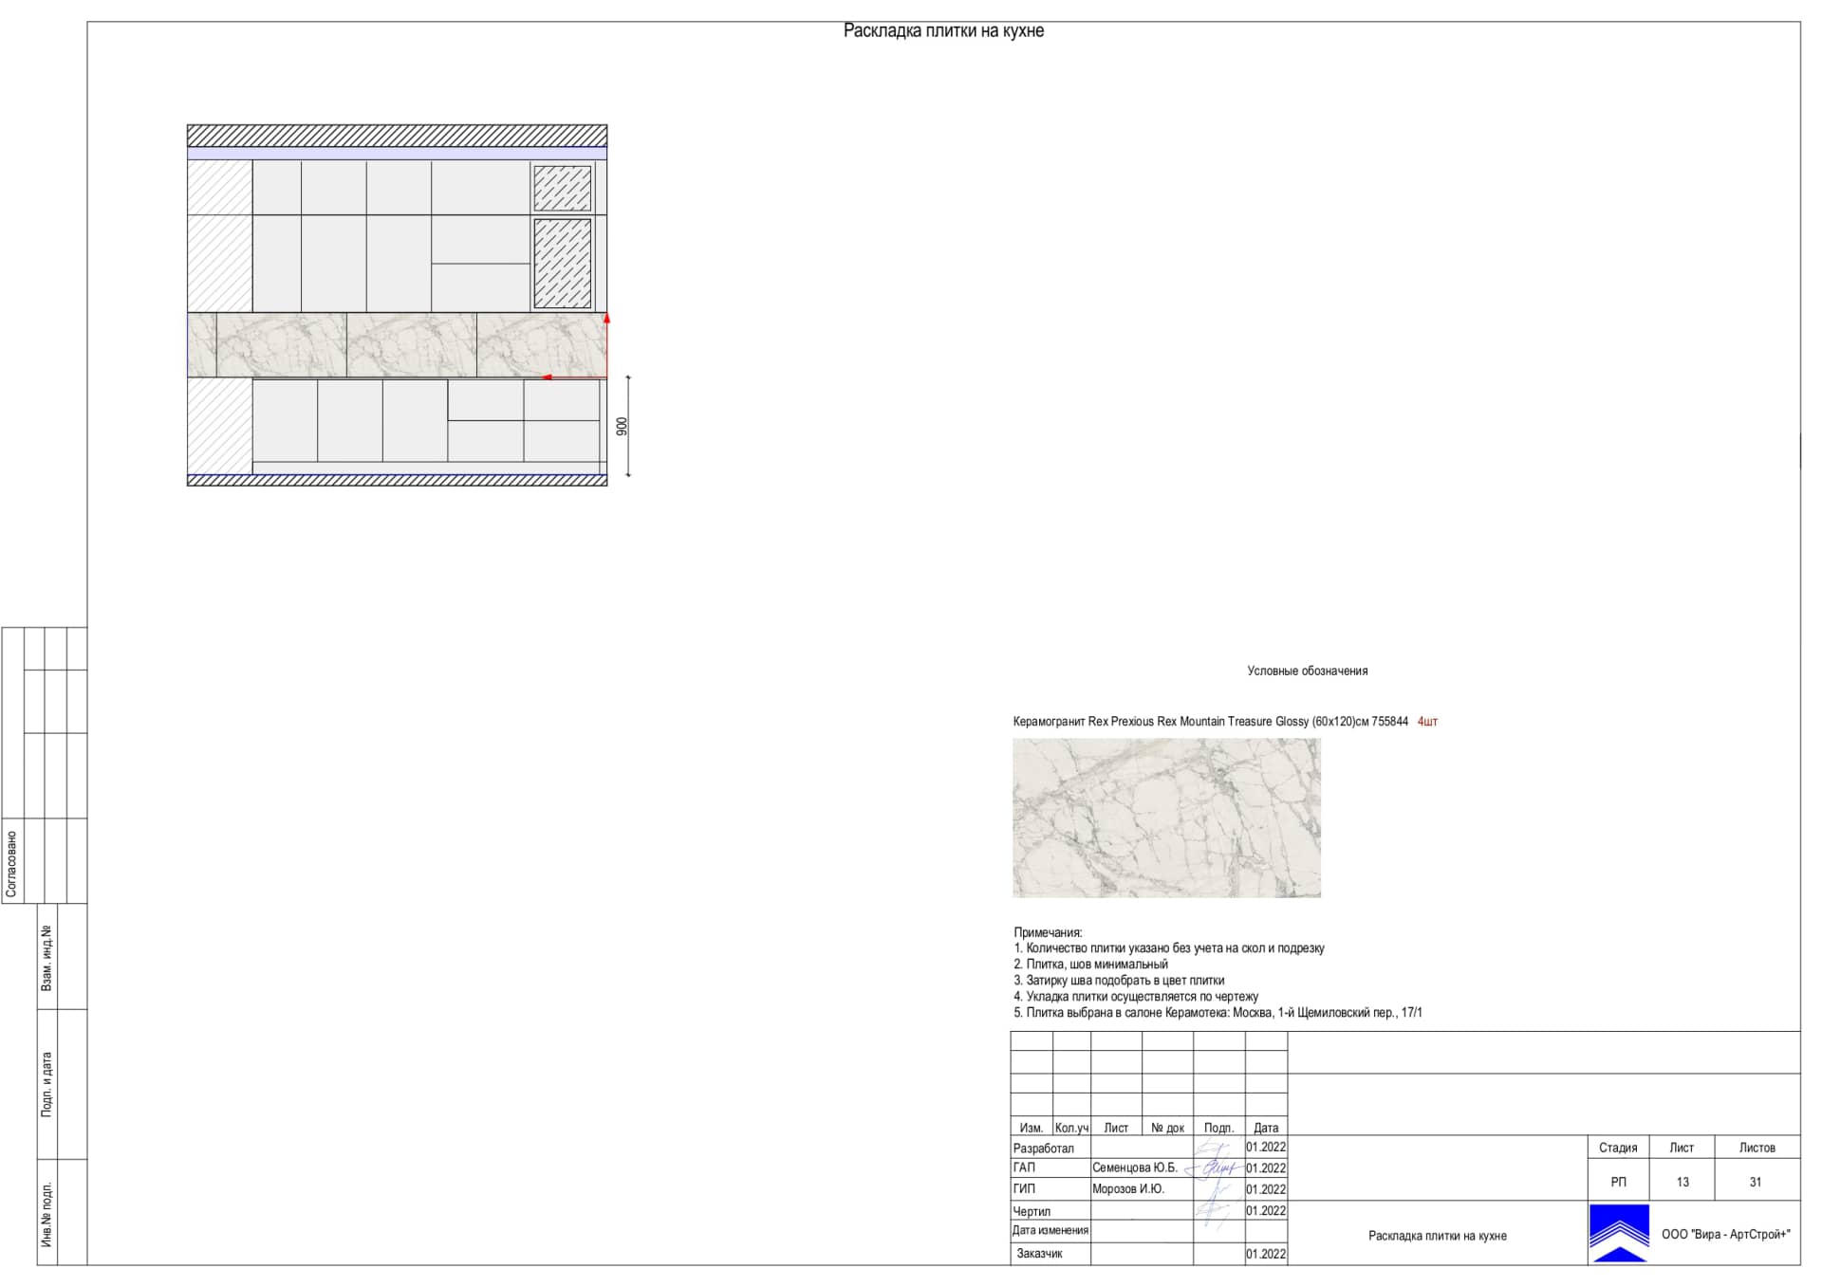Click the name 'Морозов И.Ю.'
1822x1287 pixels.
point(1128,1189)
